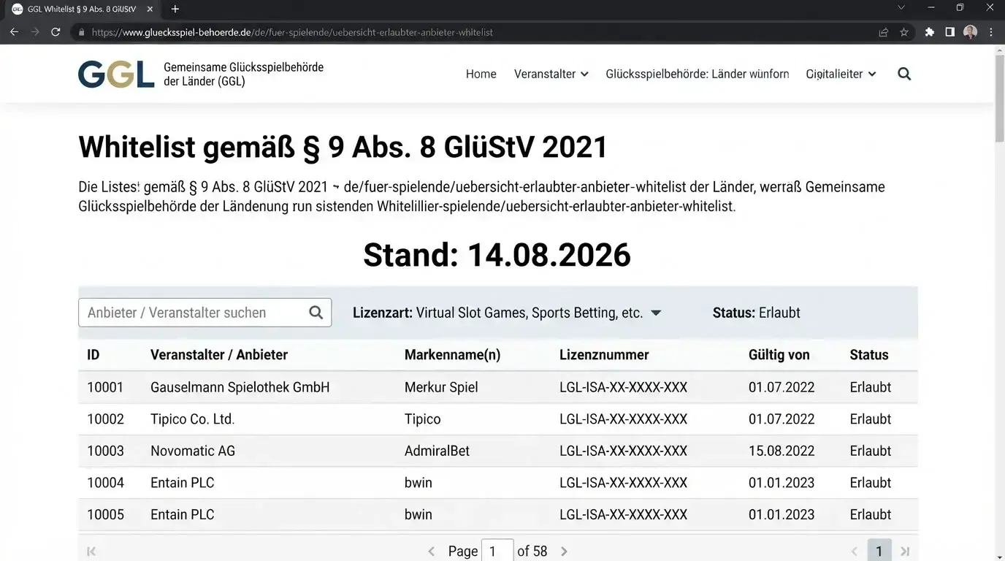
Task: Expand the Cigitalieiter navigation dropdown
Action: click(x=841, y=74)
